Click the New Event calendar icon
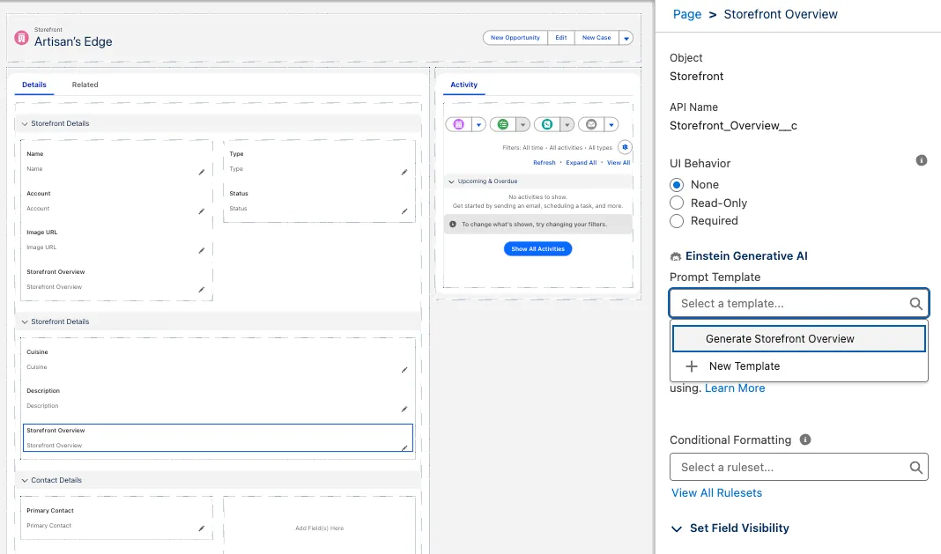This screenshot has width=941, height=554. (x=458, y=125)
